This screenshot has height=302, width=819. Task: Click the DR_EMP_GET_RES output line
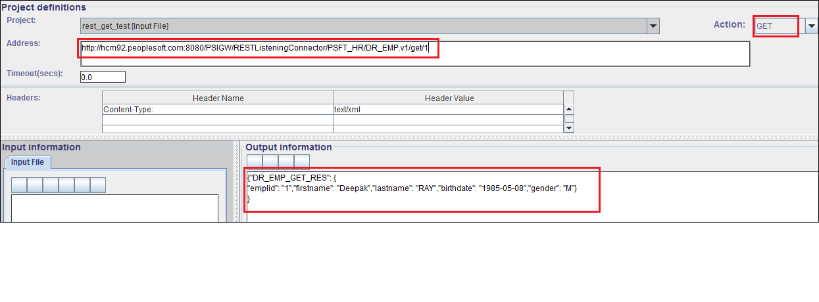click(291, 179)
